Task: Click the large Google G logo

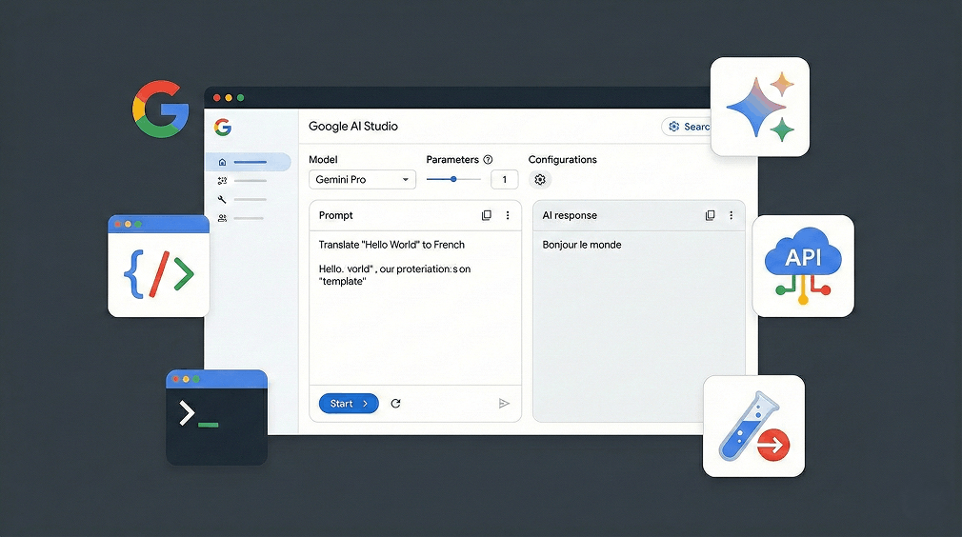Action: tap(161, 109)
